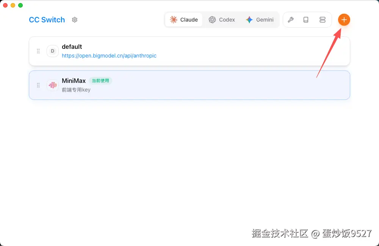Open the book icon in toolbar
This screenshot has height=246, width=379.
point(306,20)
